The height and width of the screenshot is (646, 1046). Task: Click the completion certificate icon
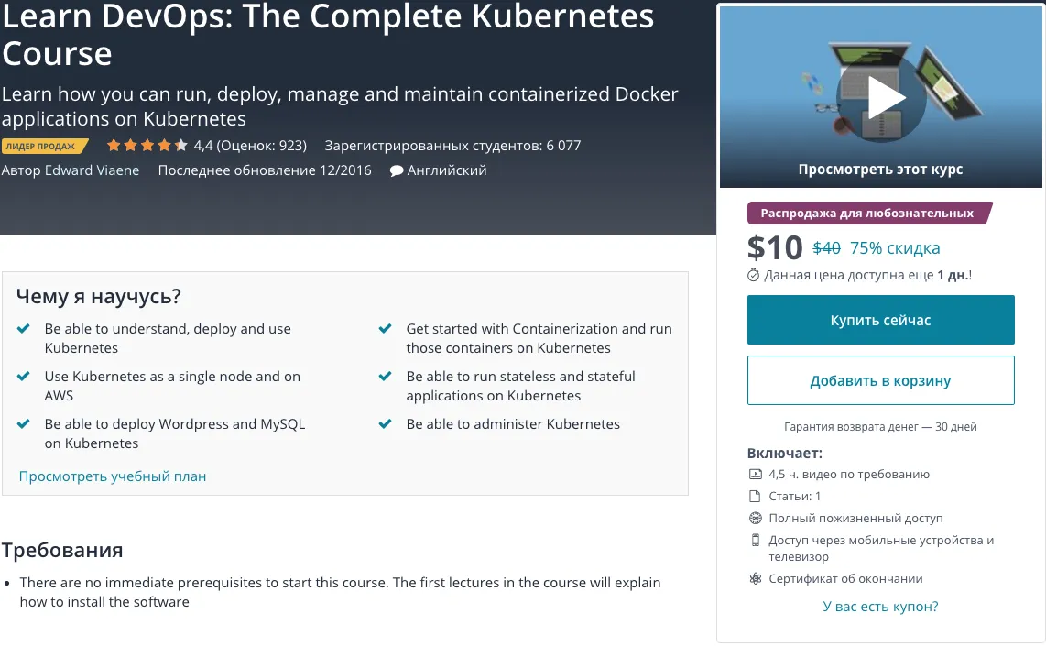756,579
